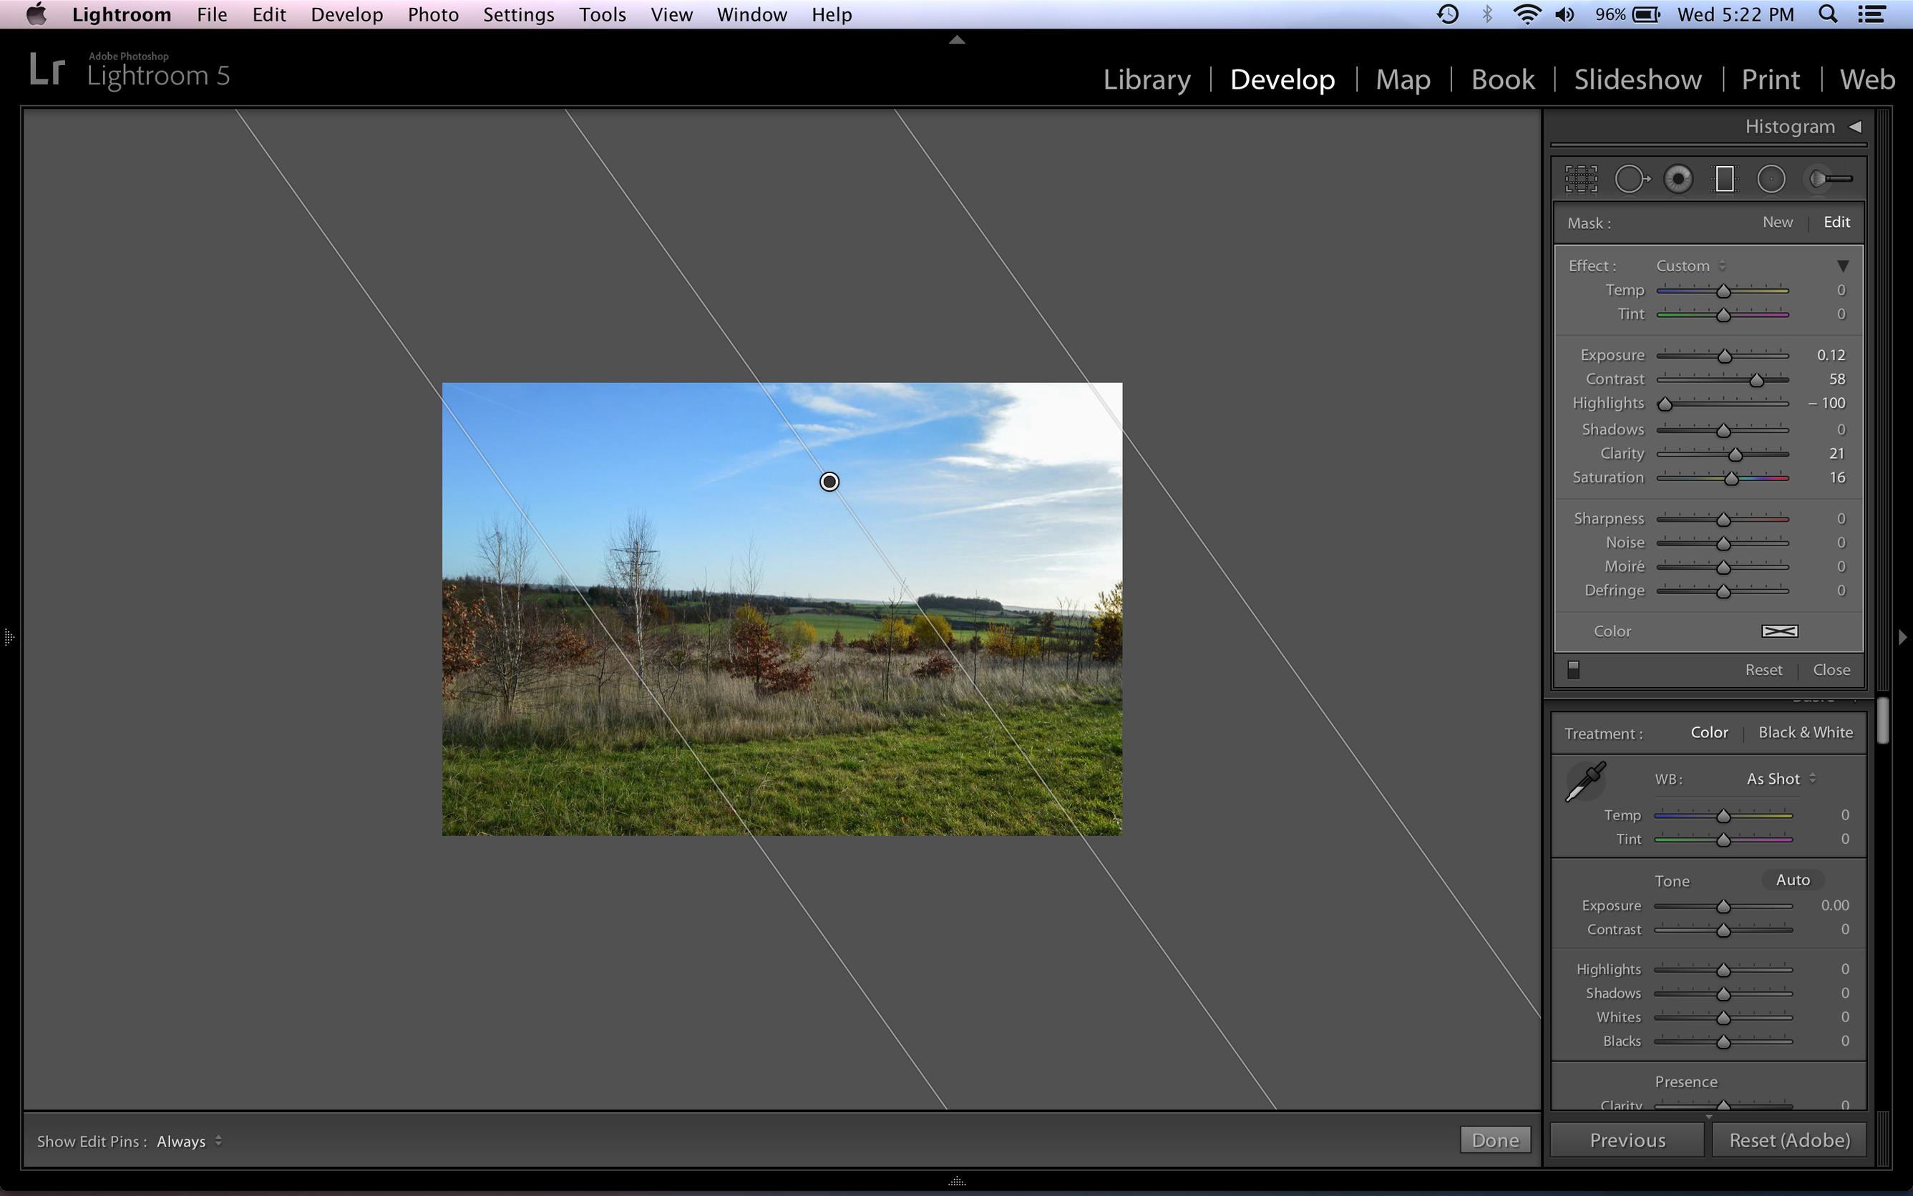Select the Crop Overlay tool
Screen dimensions: 1913x1196
(x=1580, y=179)
